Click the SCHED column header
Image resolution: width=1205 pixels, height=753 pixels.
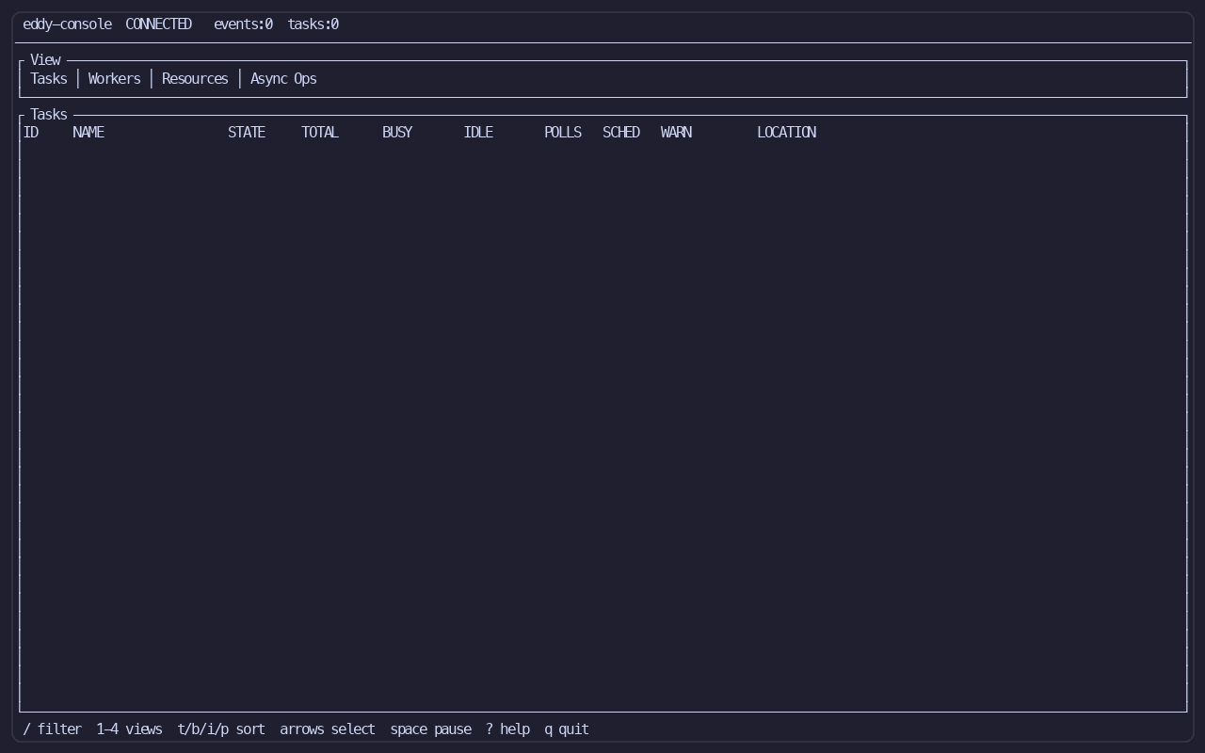pyautogui.click(x=621, y=133)
